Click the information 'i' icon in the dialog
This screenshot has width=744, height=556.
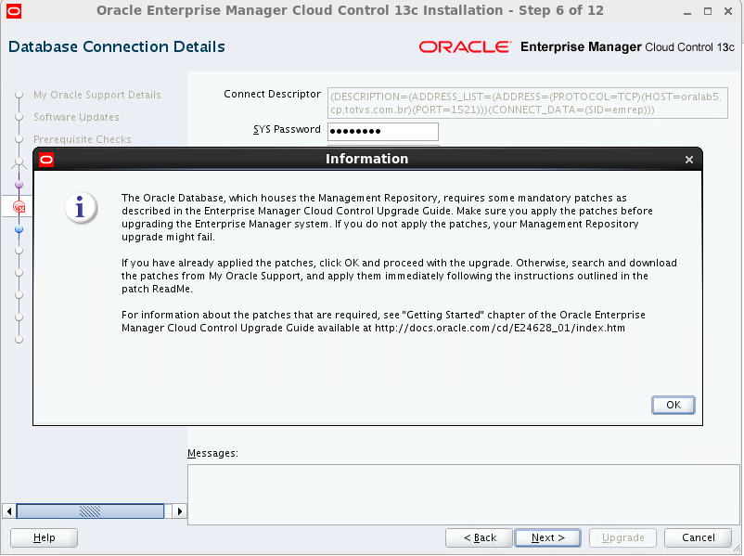pyautogui.click(x=80, y=209)
